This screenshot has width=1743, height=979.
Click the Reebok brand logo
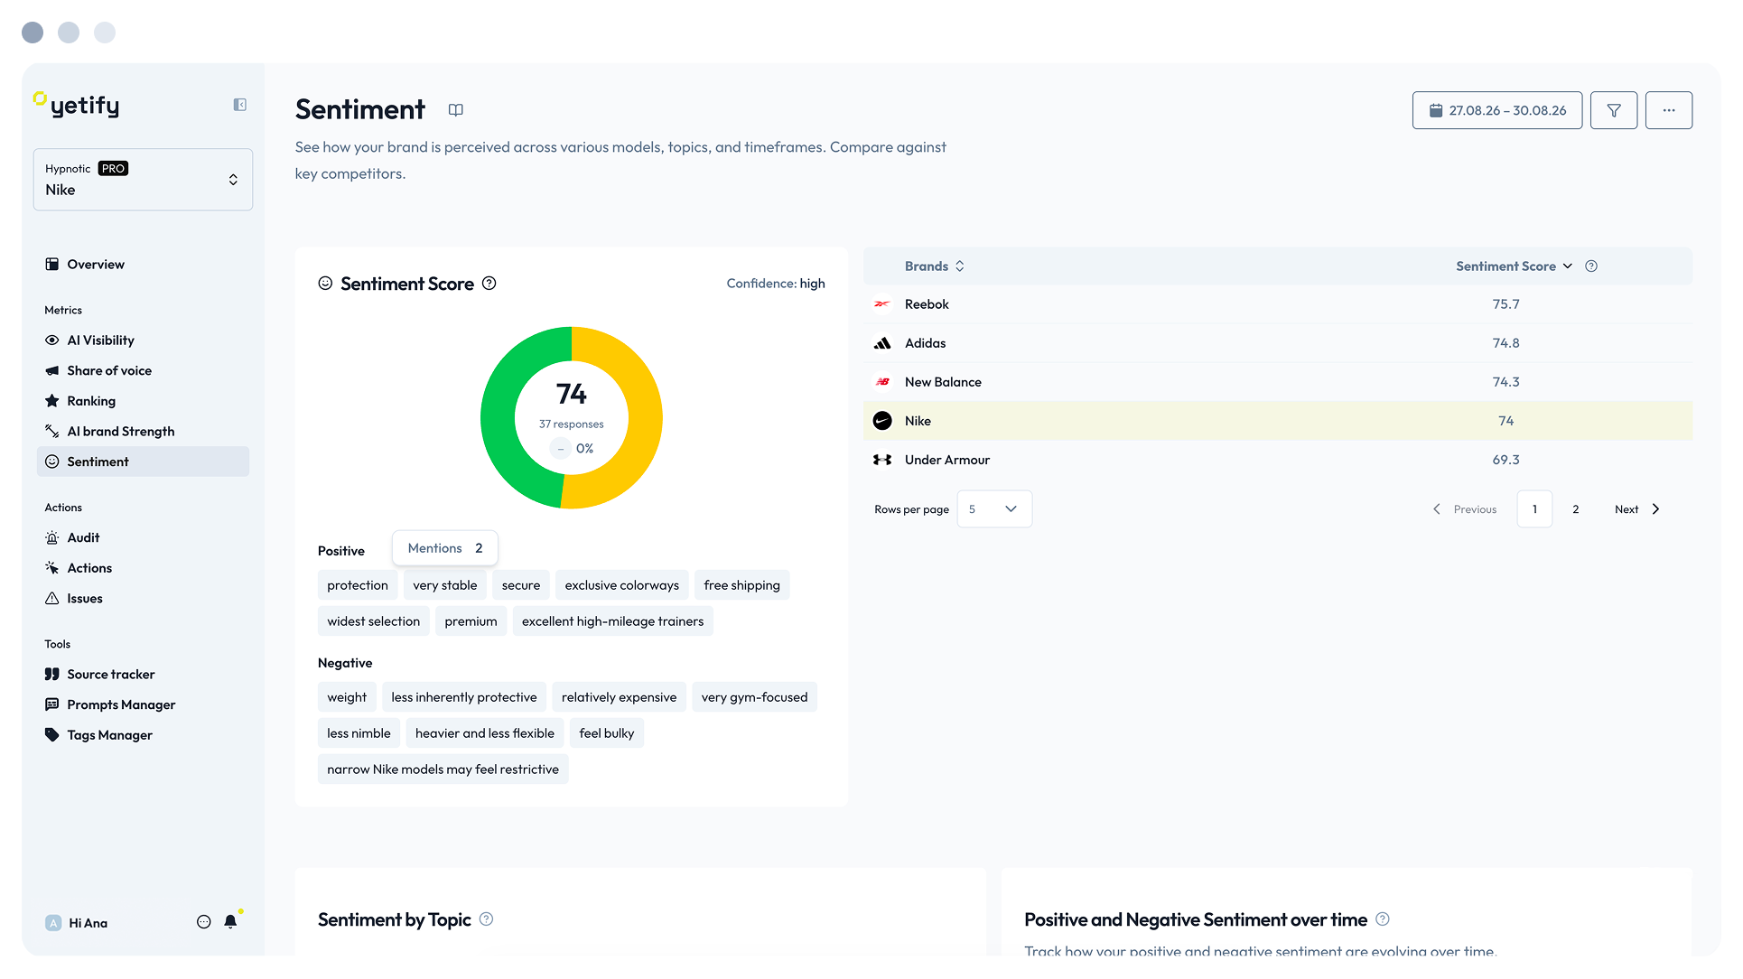[x=882, y=304]
